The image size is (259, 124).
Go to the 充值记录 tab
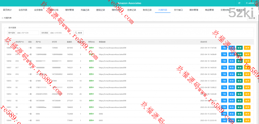click(85, 10)
